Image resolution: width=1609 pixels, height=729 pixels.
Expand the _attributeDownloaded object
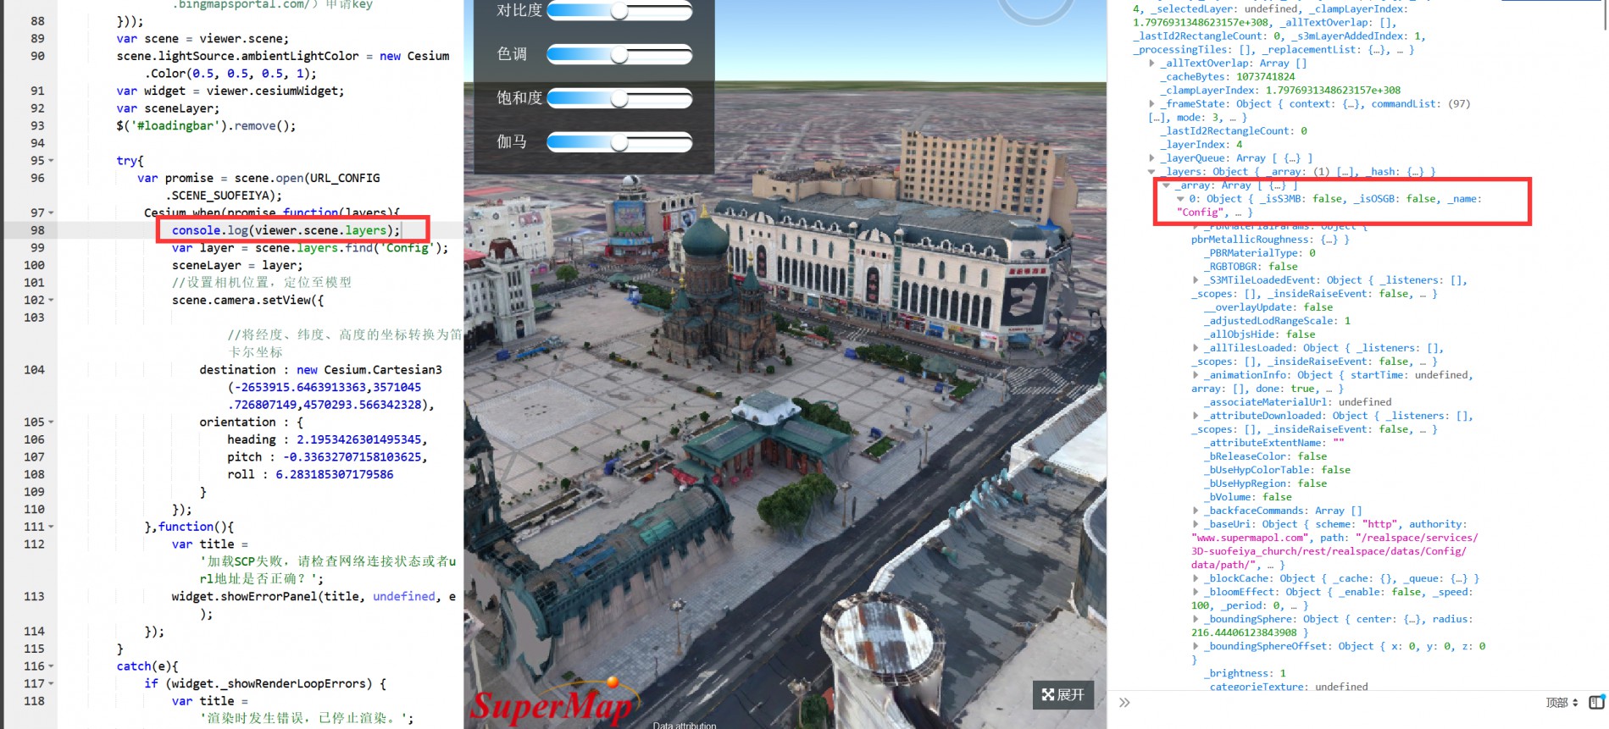tap(1196, 416)
